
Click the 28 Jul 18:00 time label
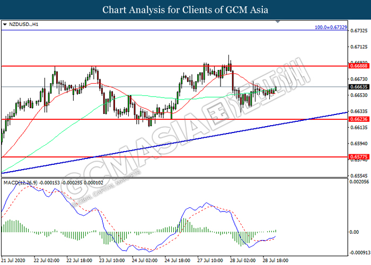276,261
